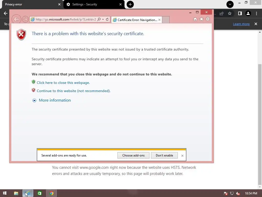
Task: Minimize the Internet Explorer window
Action: (190, 12)
